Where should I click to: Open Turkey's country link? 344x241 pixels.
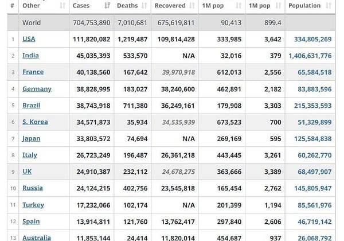33,205
